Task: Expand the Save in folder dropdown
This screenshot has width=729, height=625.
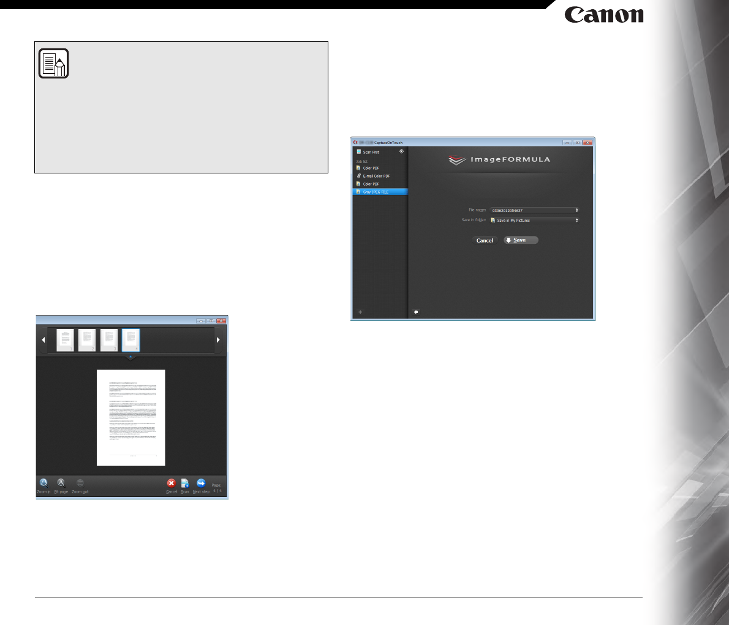Action: click(x=576, y=220)
